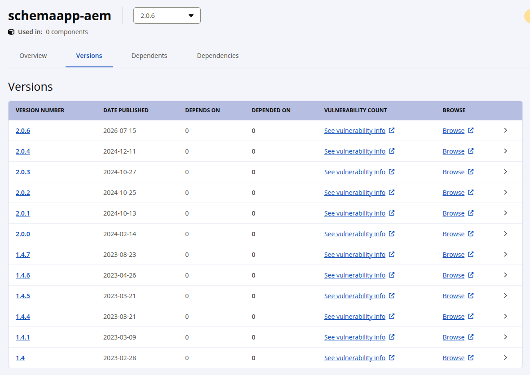The height and width of the screenshot is (375, 530).
Task: Click external link icon next to Browse for 1.4.1
Action: coord(471,337)
